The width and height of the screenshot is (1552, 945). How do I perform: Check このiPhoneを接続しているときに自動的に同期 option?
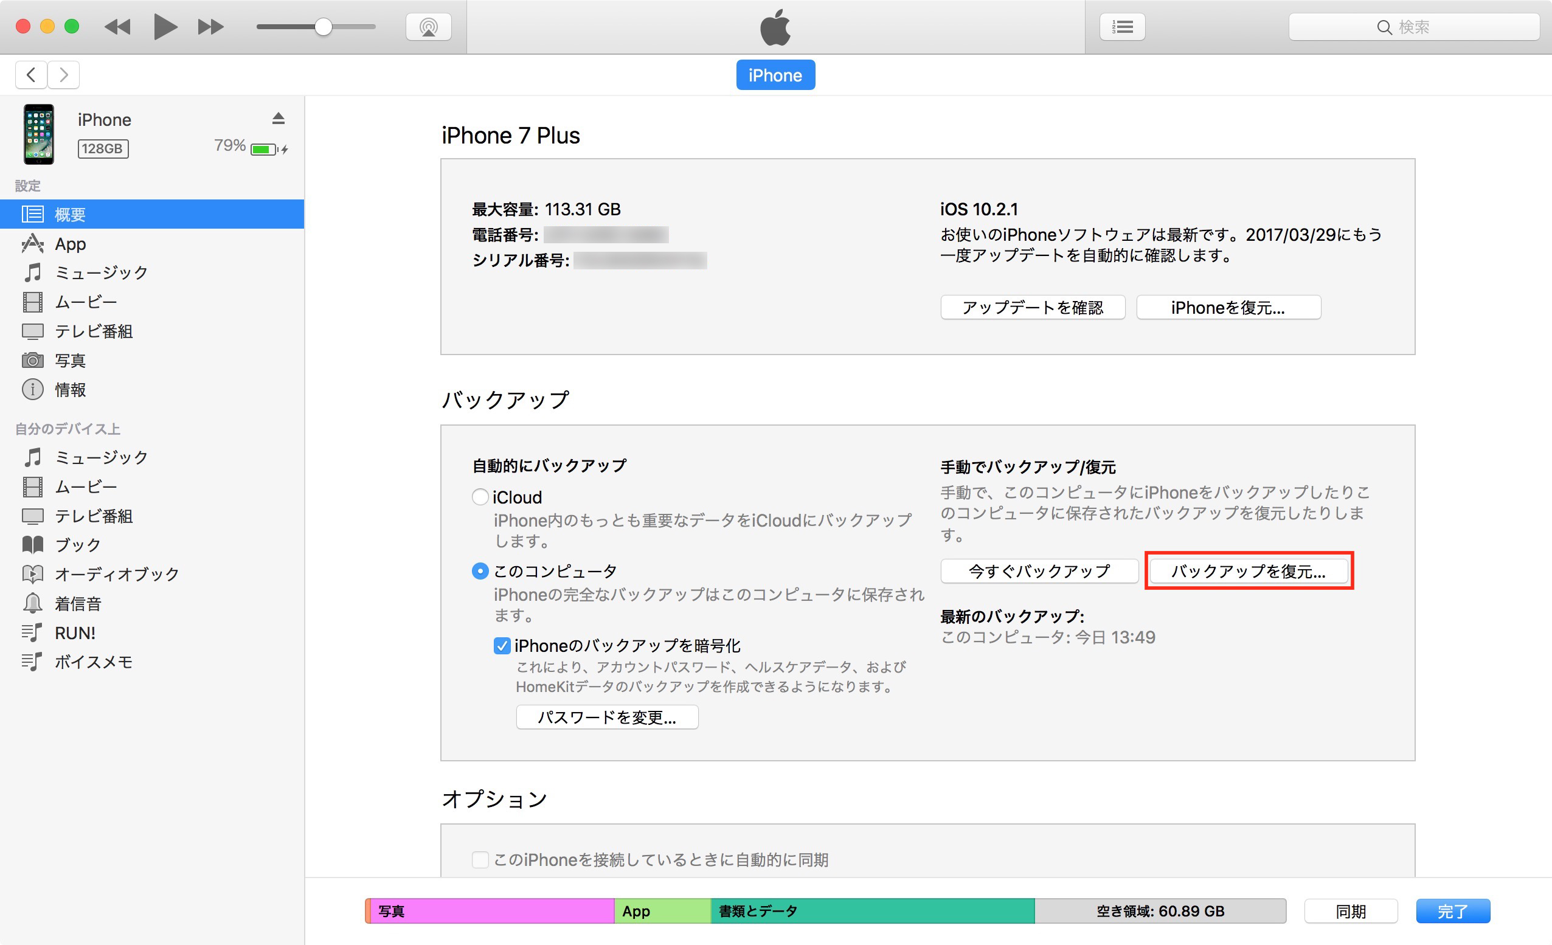click(x=480, y=860)
